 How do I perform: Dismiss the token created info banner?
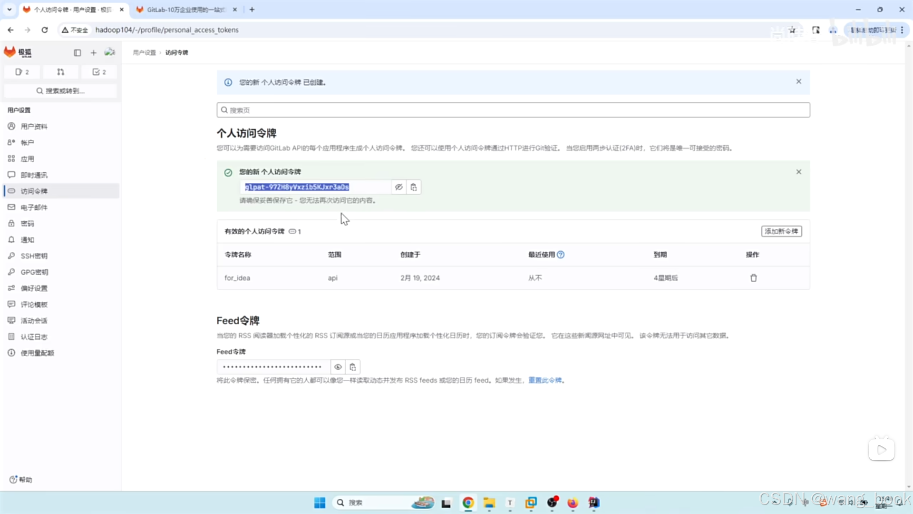[x=798, y=81]
